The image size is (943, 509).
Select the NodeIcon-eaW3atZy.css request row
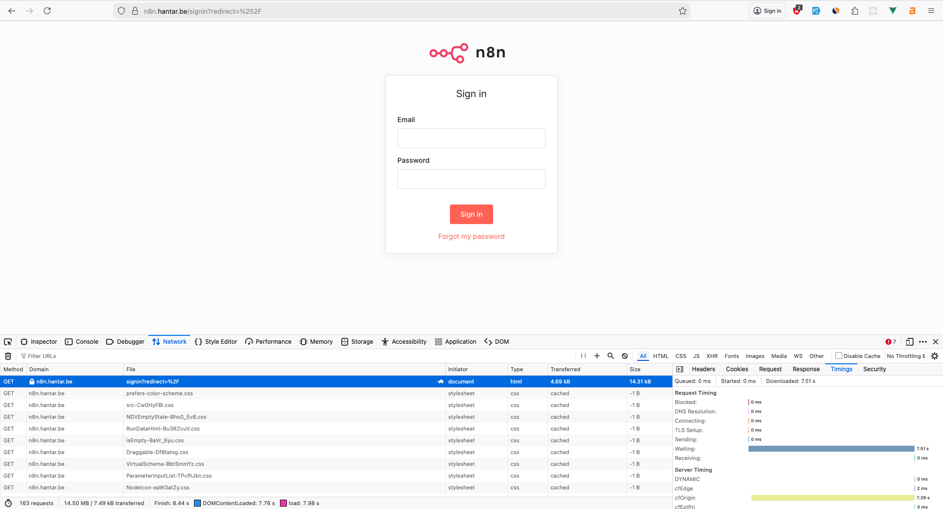pyautogui.click(x=336, y=487)
